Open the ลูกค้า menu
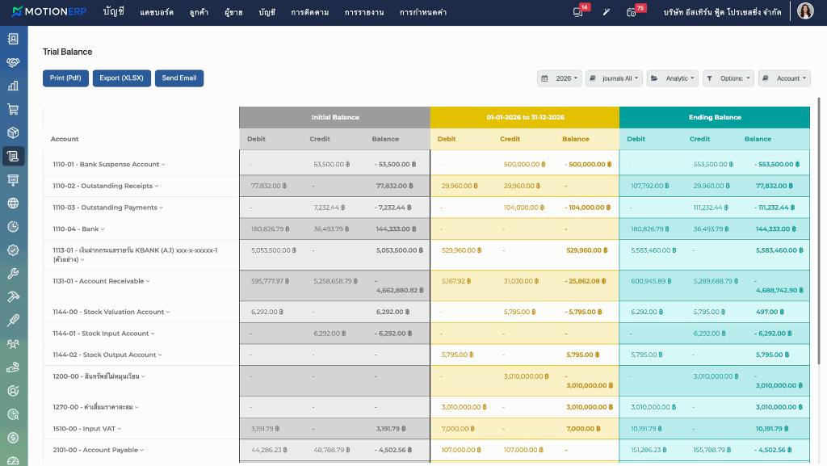 point(199,12)
